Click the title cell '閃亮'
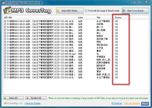The width and height of the screenshot is (152, 108). [x=99, y=42]
